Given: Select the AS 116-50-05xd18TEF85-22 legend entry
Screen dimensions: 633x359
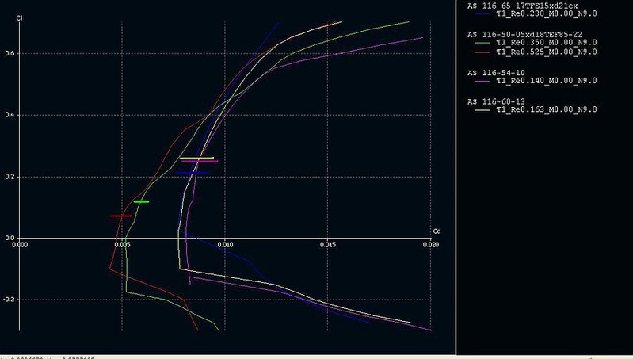Looking at the screenshot, I should pyautogui.click(x=528, y=36).
